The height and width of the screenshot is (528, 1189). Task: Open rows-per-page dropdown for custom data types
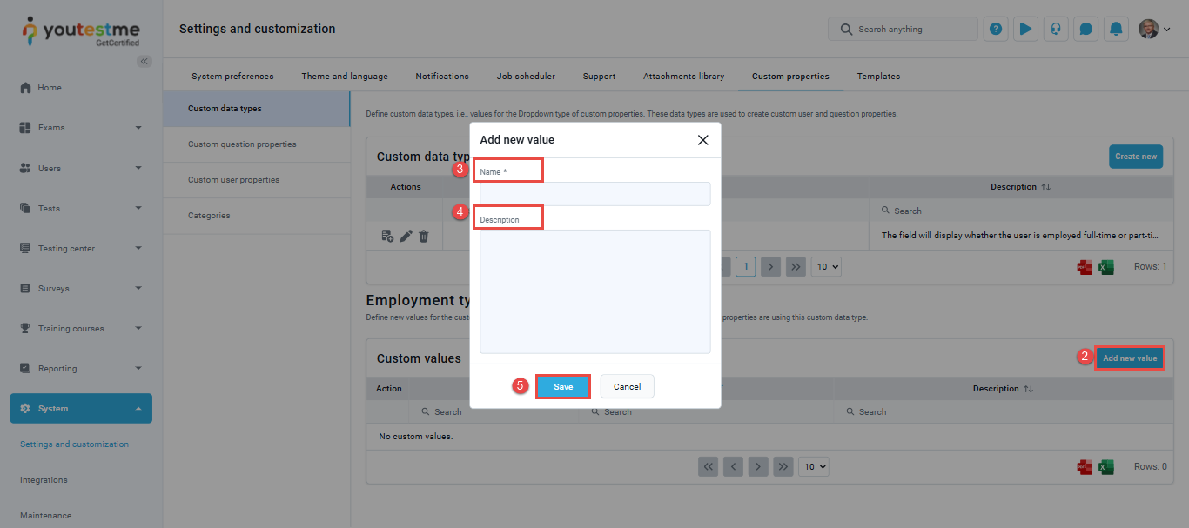point(826,267)
